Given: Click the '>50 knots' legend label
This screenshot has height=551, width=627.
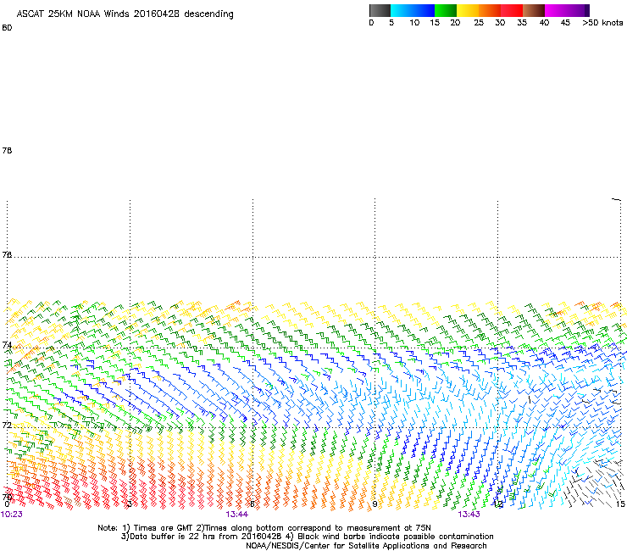Looking at the screenshot, I should pos(602,23).
